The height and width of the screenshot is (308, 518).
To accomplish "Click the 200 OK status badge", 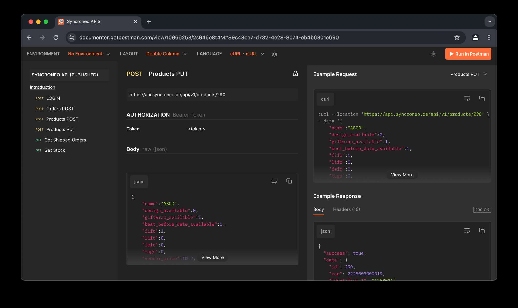I will click(x=482, y=210).
